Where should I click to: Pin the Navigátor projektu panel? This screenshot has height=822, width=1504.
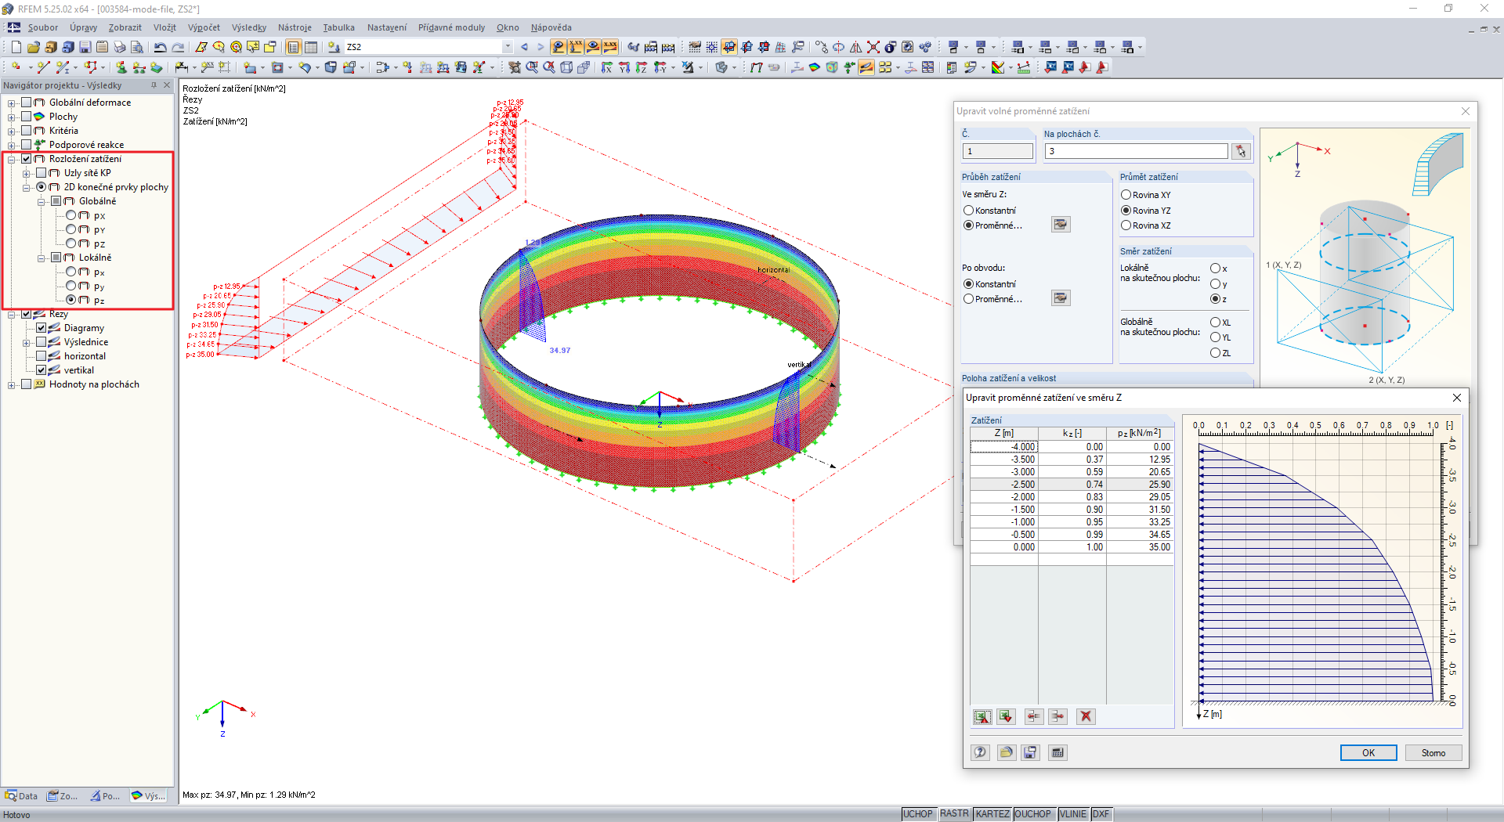[154, 85]
